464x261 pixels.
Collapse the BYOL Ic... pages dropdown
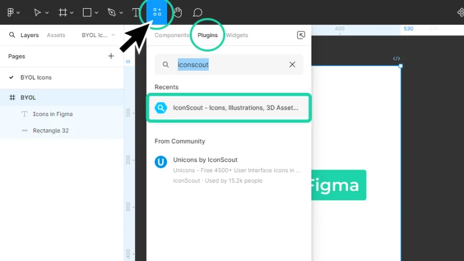98,35
